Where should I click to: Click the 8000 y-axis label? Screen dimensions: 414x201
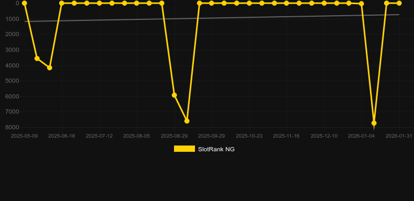click(12, 127)
